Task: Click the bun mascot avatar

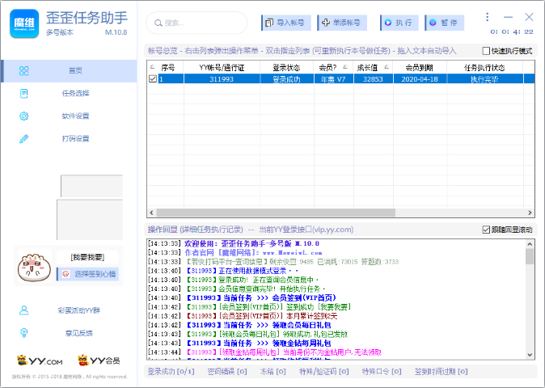Action: pyautogui.click(x=34, y=268)
